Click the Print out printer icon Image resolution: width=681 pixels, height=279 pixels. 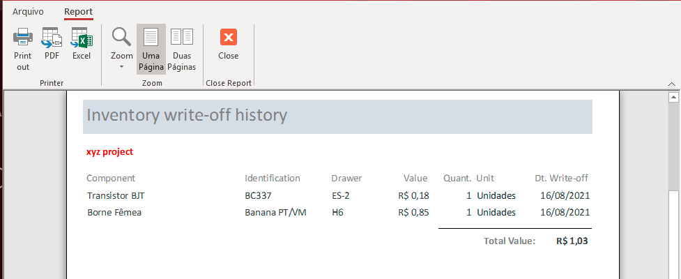tap(22, 37)
